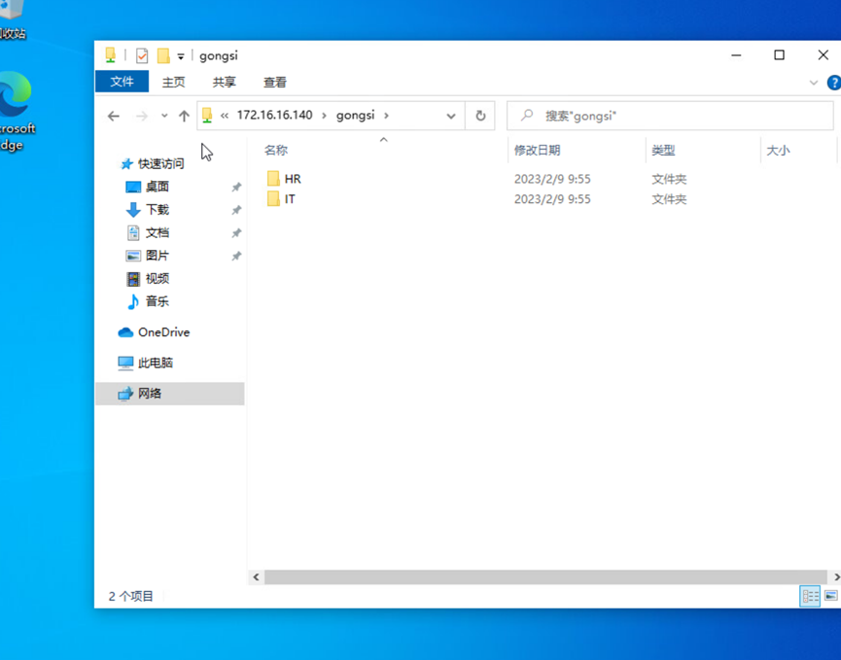Open 图片 in the navigation pane
This screenshot has height=660, width=841.
coord(158,256)
